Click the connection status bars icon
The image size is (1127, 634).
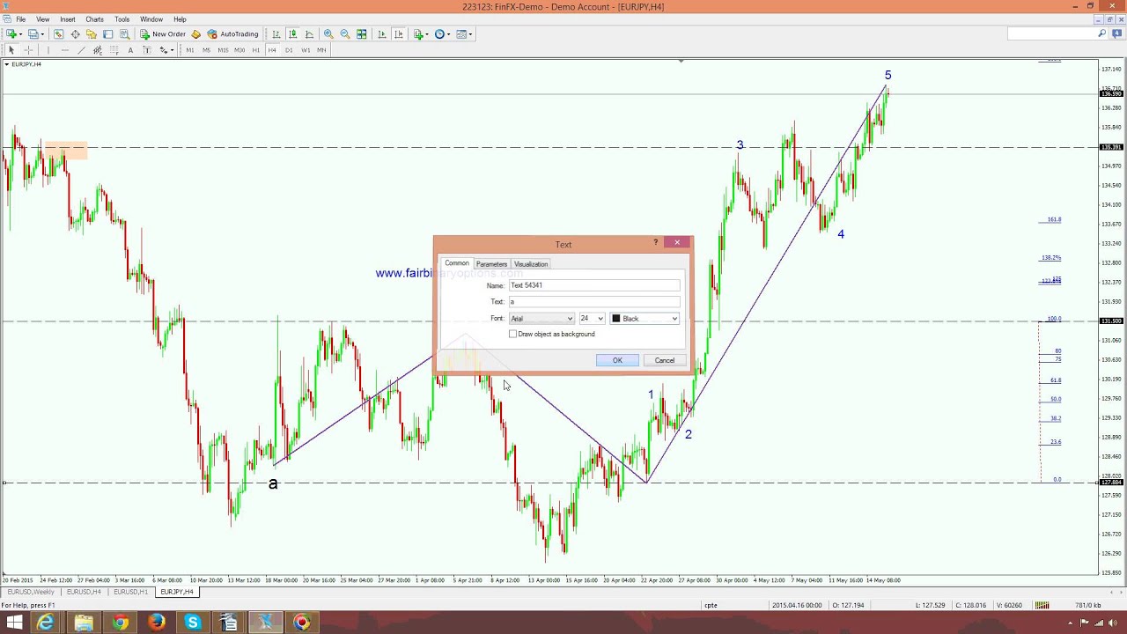pos(1042,605)
